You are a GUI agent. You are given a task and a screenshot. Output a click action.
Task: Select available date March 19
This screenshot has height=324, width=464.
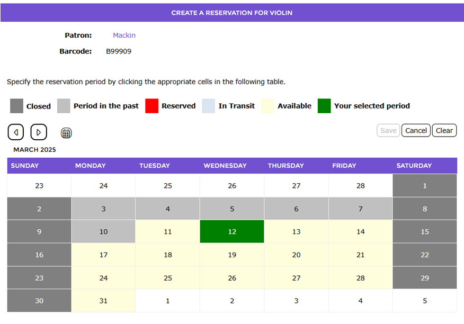[232, 255]
